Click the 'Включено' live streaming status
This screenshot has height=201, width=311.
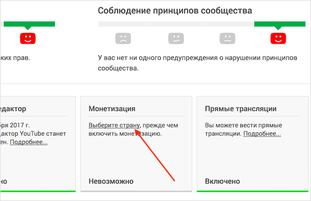click(x=223, y=181)
